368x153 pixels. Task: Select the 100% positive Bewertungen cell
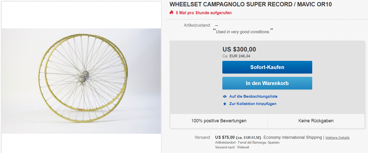tap(219, 121)
